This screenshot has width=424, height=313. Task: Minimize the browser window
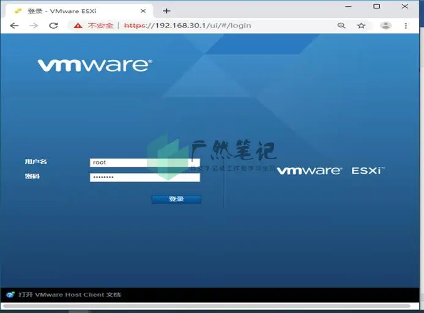point(349,6)
